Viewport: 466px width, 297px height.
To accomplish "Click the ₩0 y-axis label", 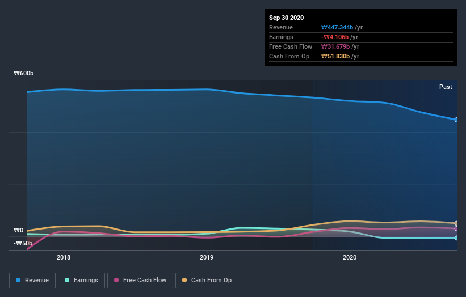I will [x=18, y=230].
